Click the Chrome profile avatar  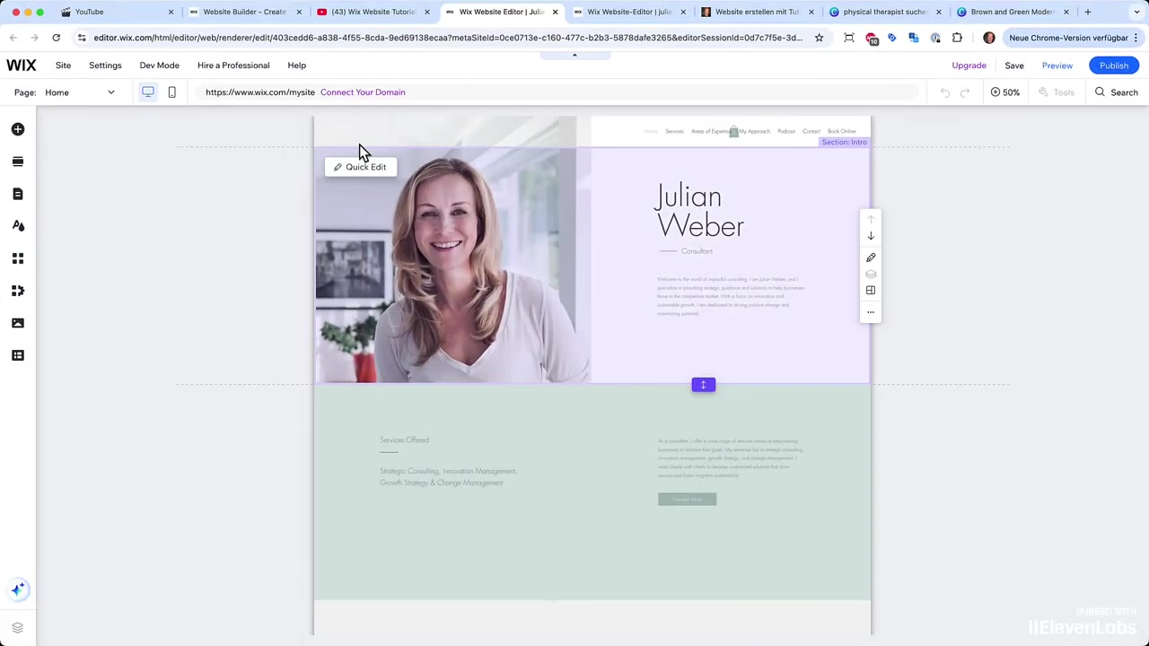tap(989, 38)
